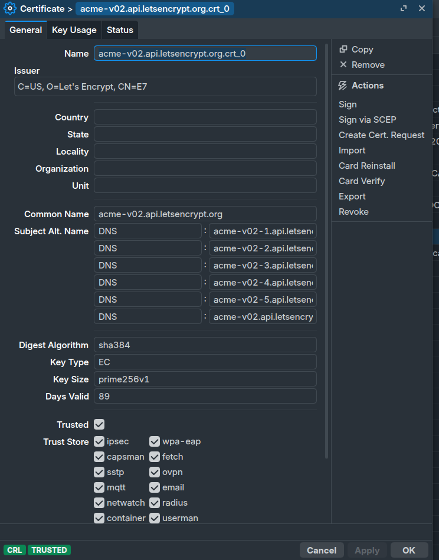The image size is (439, 560).
Task: Open DNS type for acme-v02-2 alt name
Action: tap(148, 248)
